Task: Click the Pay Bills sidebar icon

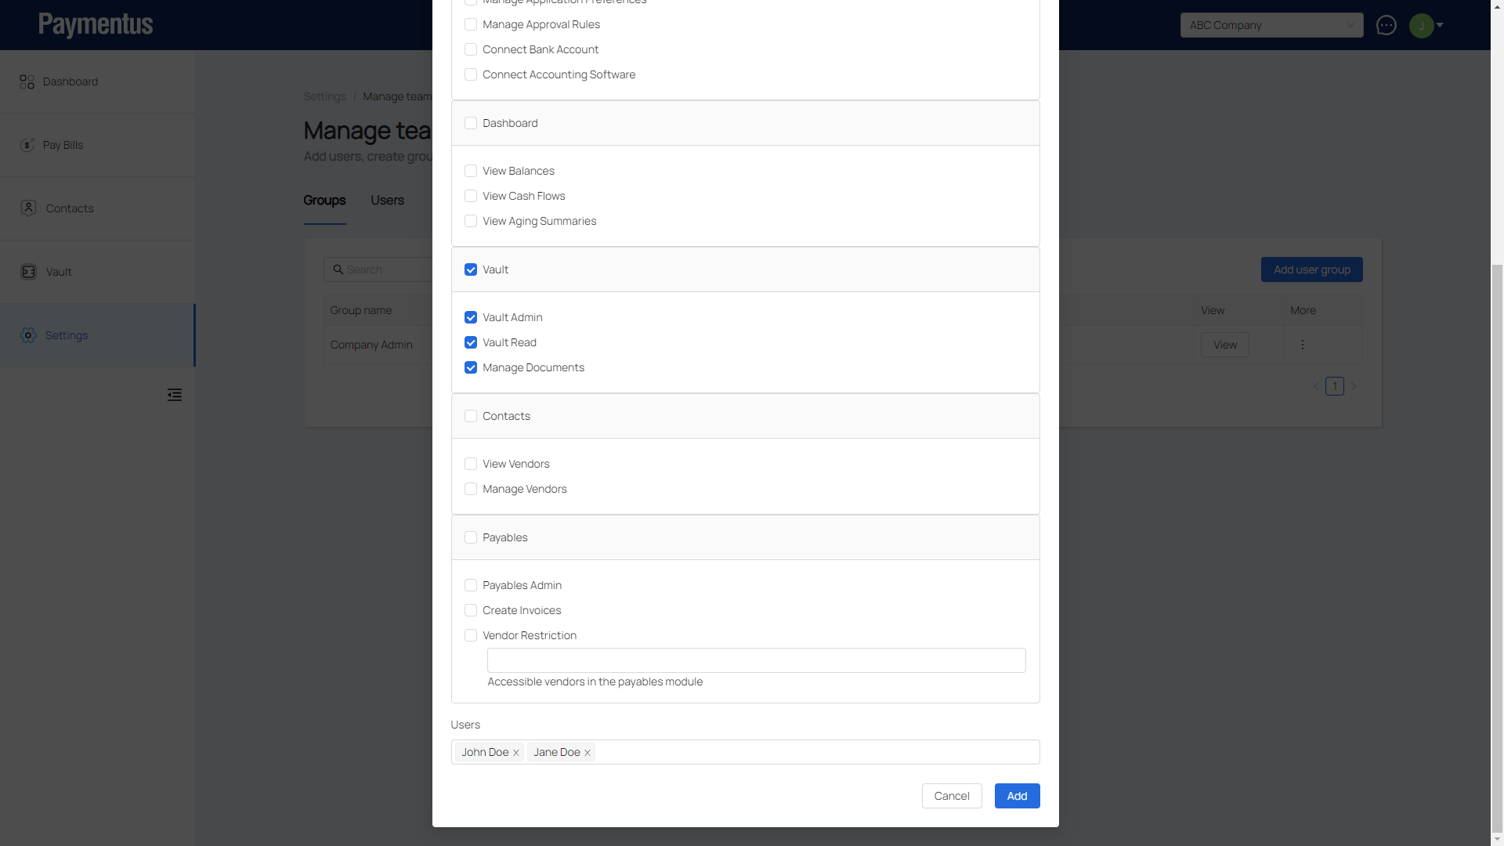Action: click(x=27, y=145)
